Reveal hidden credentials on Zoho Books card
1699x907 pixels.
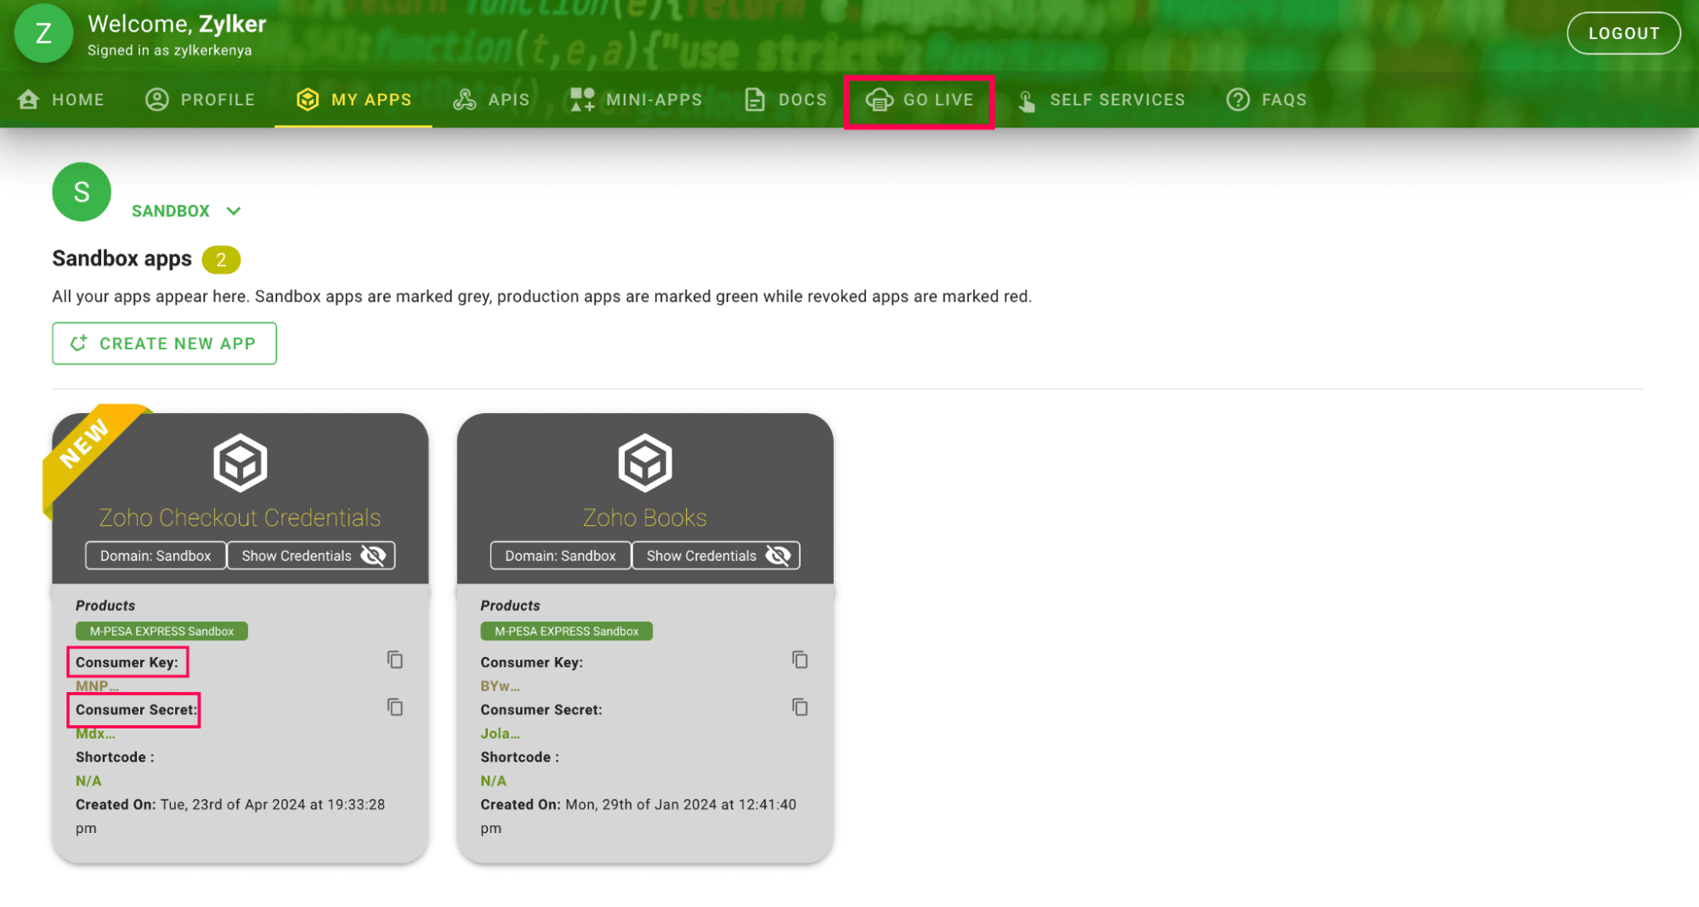[x=716, y=555]
